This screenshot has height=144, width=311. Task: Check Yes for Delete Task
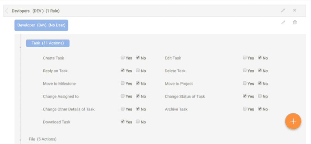click(245, 71)
